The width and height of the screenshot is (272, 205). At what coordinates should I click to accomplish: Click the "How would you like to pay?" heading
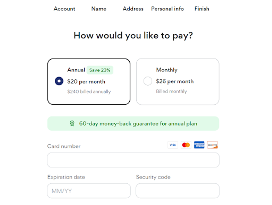[133, 36]
